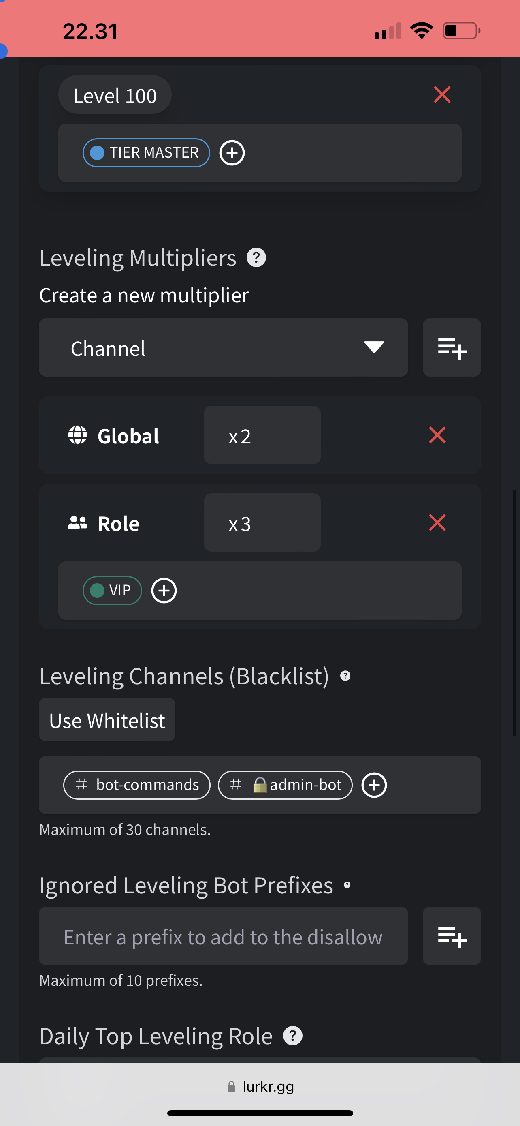The width and height of the screenshot is (520, 1126).
Task: Toggle Use Whitelist mode
Action: click(107, 720)
